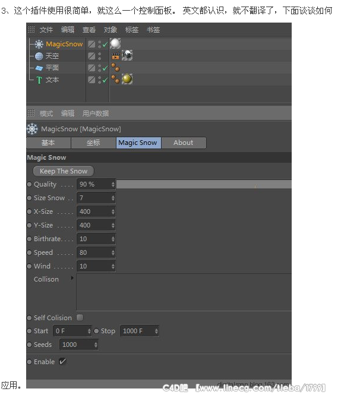Click attribute manager grip handle icon
The width and height of the screenshot is (341, 398).
tap(31, 113)
